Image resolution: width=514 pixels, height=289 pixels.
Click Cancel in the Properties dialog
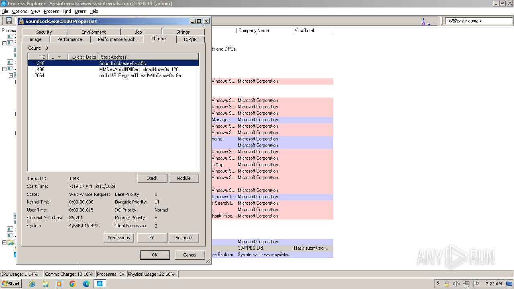(190, 255)
